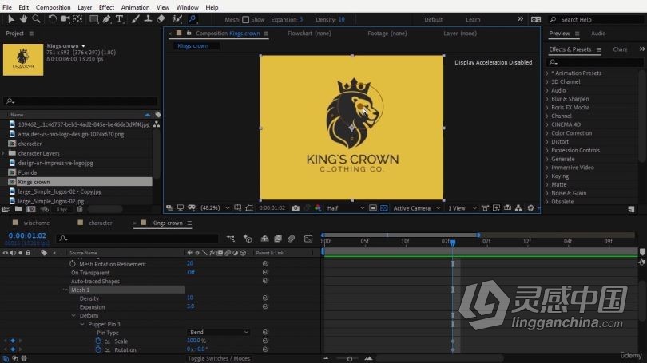This screenshot has height=363, width=647.
Task: Open the Graph Editor icon
Action: pyautogui.click(x=308, y=239)
